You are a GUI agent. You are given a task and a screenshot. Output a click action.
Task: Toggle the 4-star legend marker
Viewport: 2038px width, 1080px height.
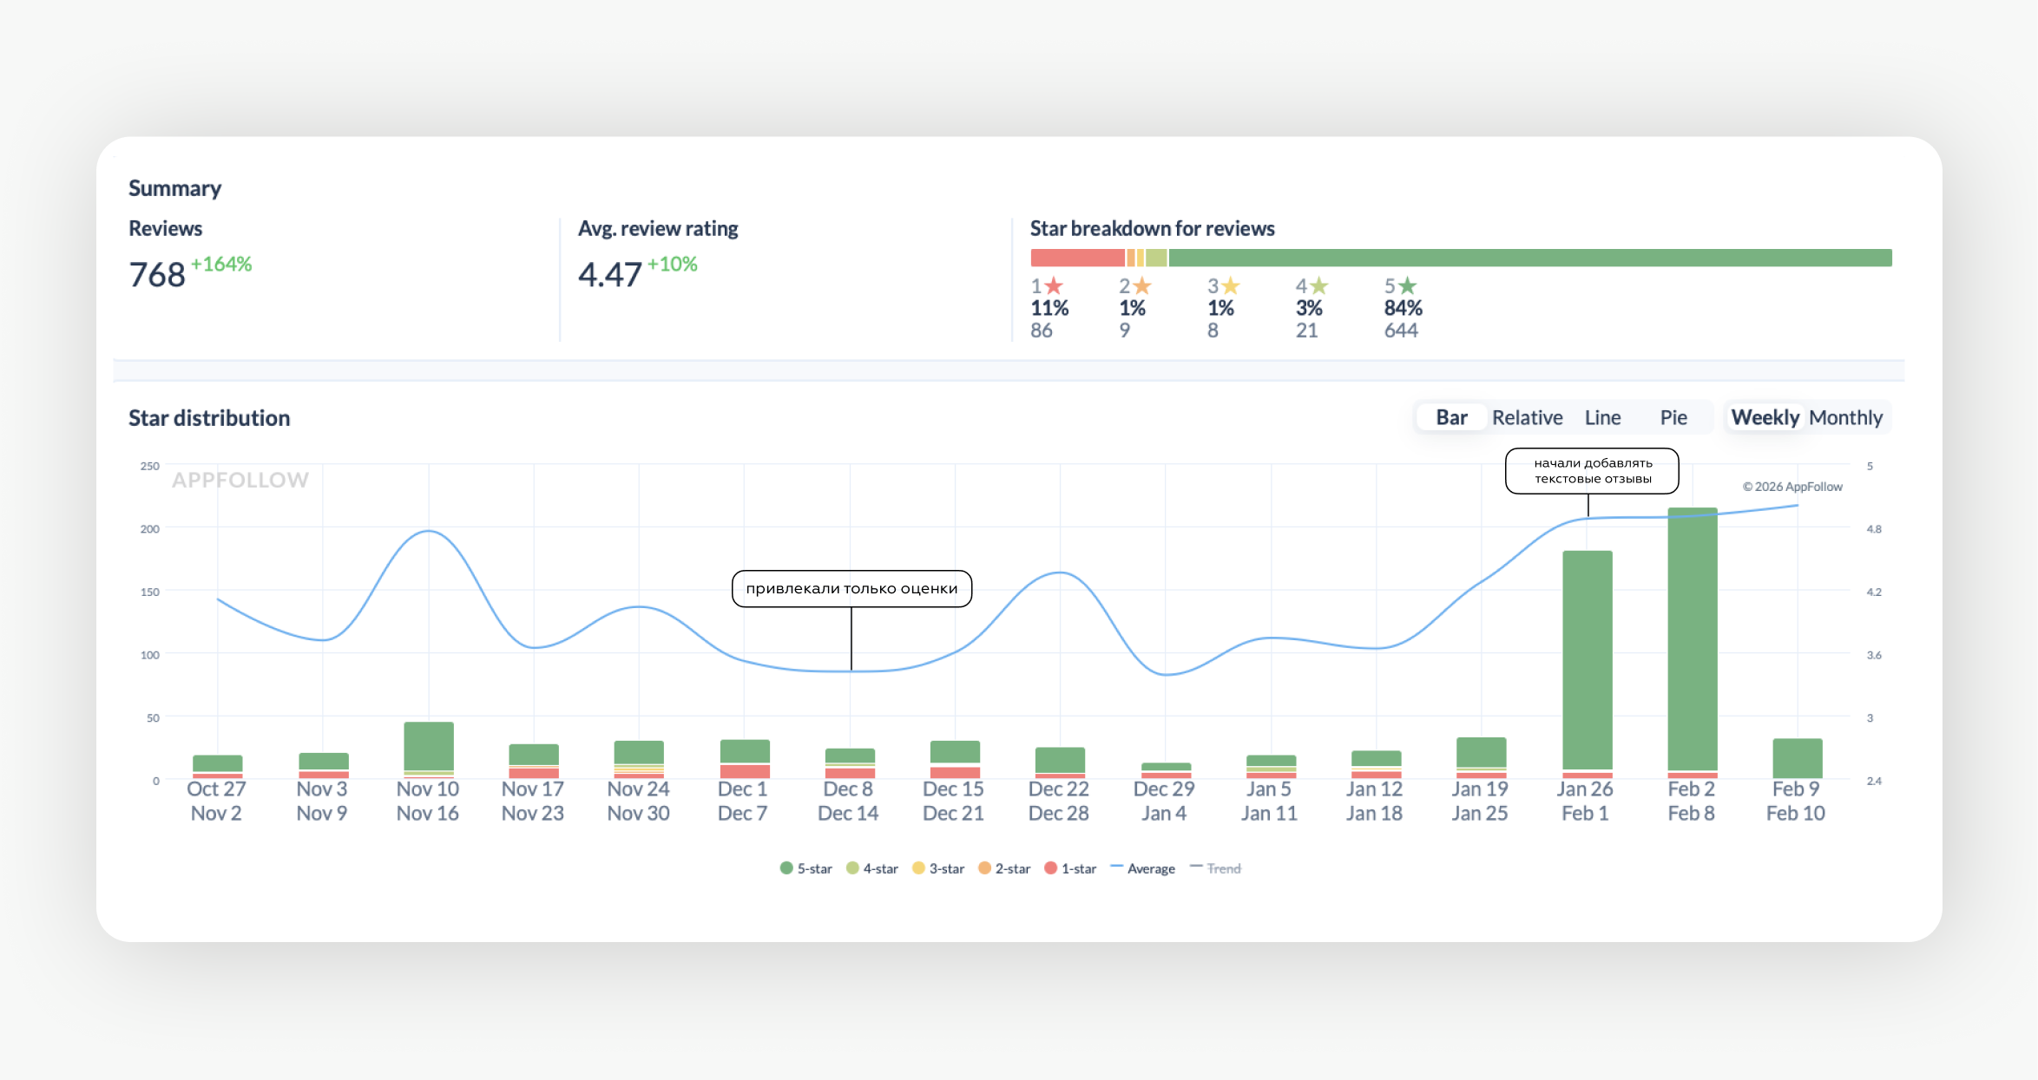(x=852, y=868)
